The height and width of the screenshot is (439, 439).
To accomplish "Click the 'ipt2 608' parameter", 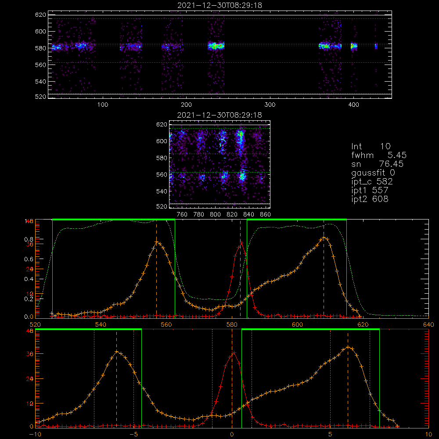I will 370,199.
